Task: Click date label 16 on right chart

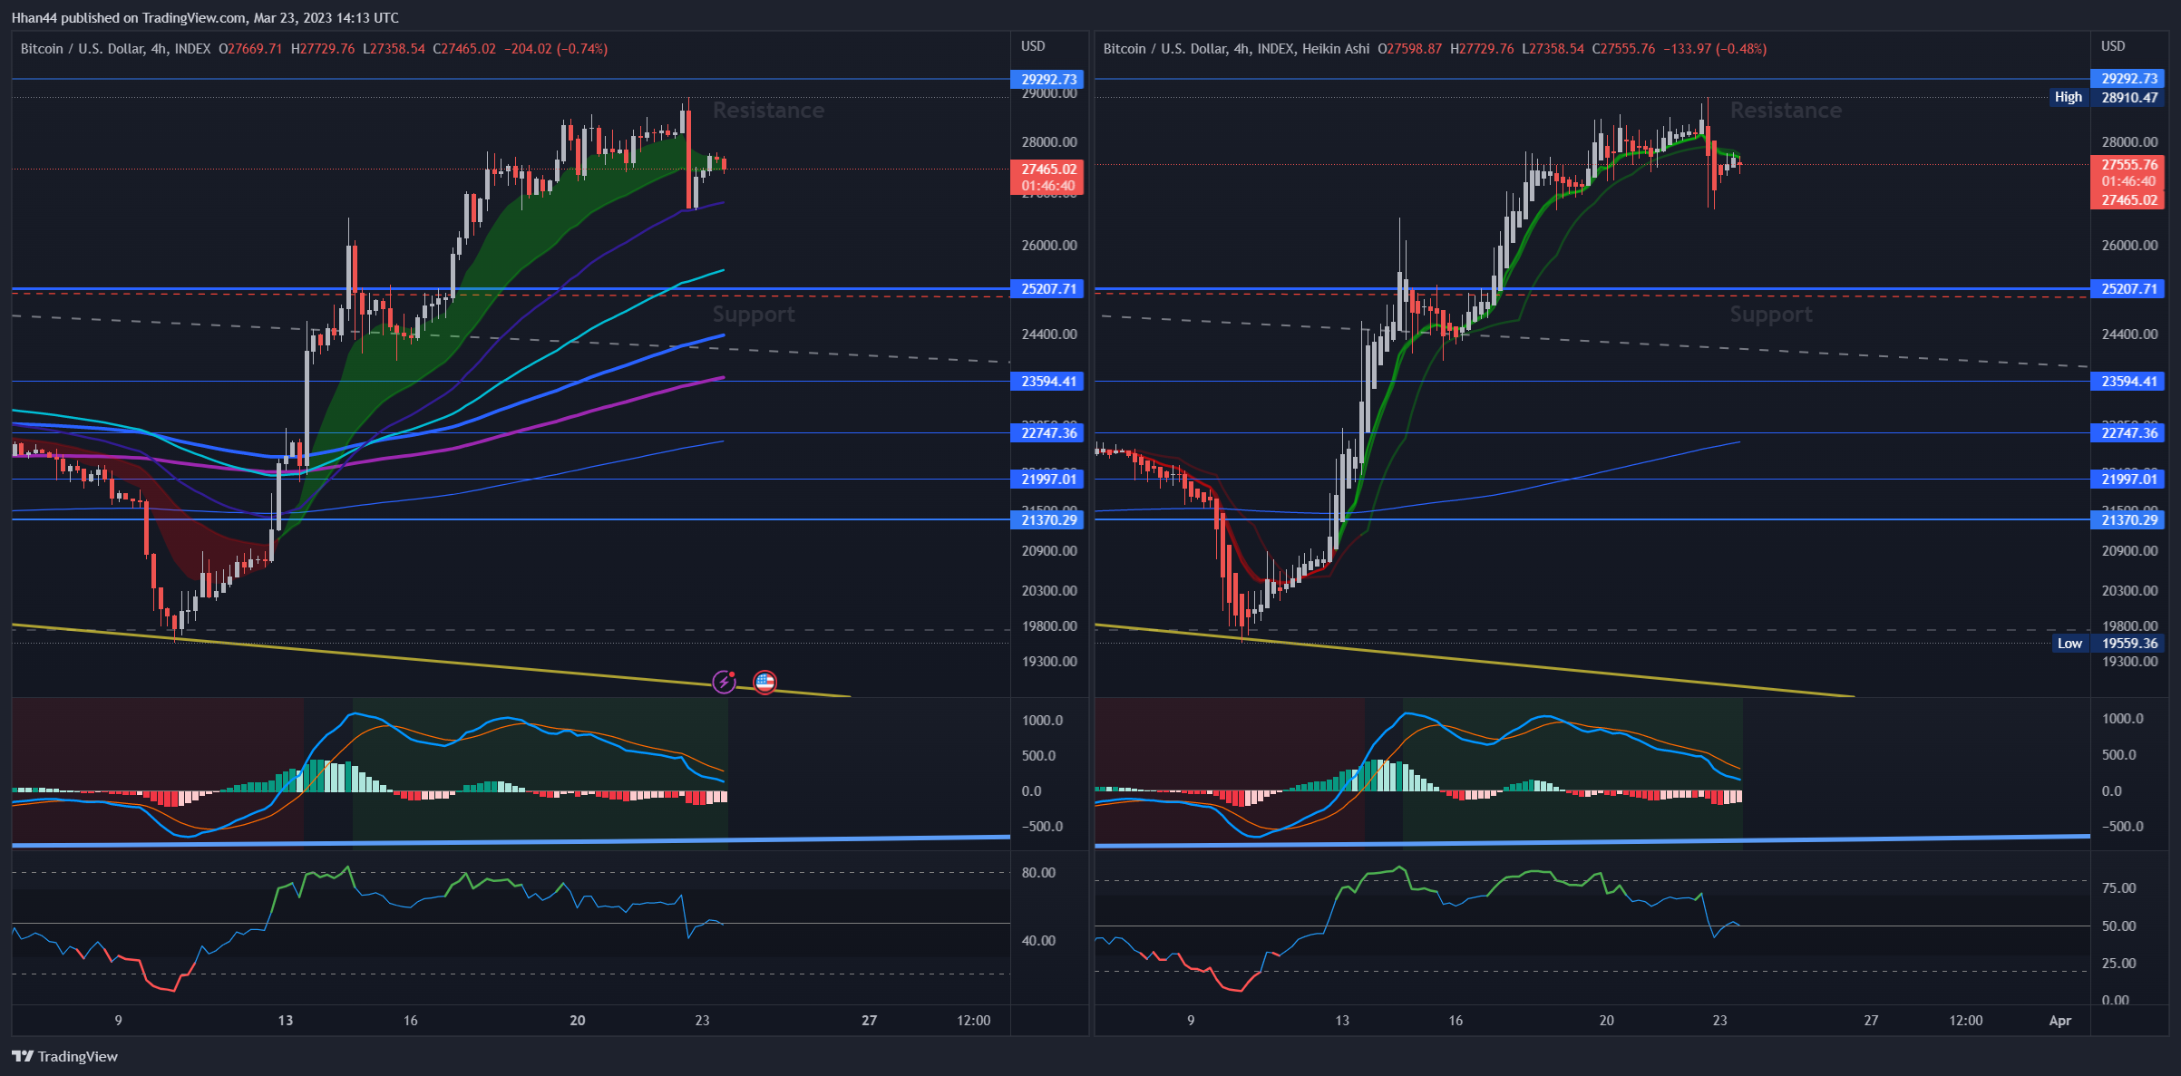Action: (x=1456, y=1021)
